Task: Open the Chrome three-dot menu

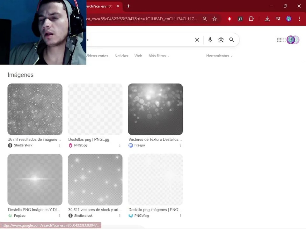Action: click(299, 19)
